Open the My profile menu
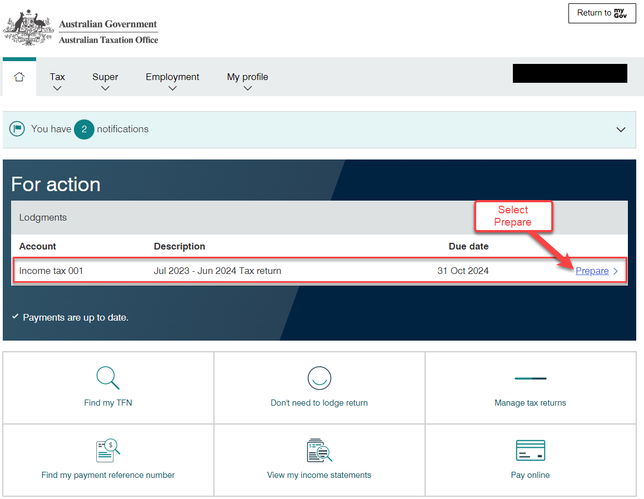This screenshot has width=644, height=499. [x=247, y=82]
